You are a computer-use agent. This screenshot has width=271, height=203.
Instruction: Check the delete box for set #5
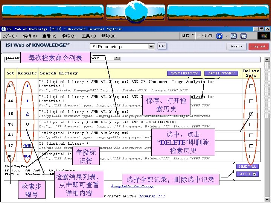[251, 114]
